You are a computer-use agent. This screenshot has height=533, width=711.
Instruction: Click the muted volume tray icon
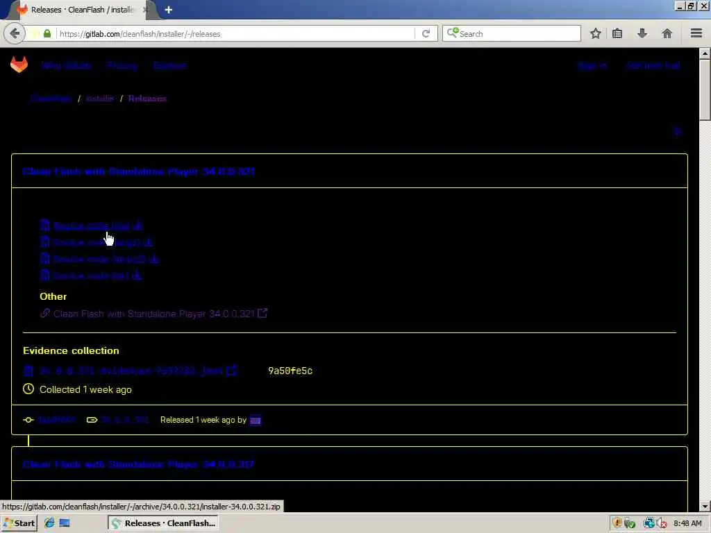(x=662, y=523)
